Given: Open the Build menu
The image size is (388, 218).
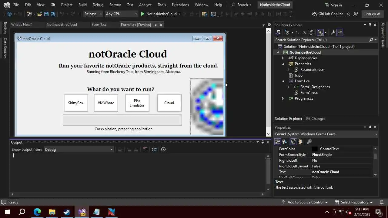Looking at the screenshot, I should [82, 5].
